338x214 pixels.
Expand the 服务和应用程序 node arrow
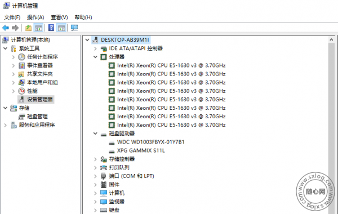click(6, 125)
